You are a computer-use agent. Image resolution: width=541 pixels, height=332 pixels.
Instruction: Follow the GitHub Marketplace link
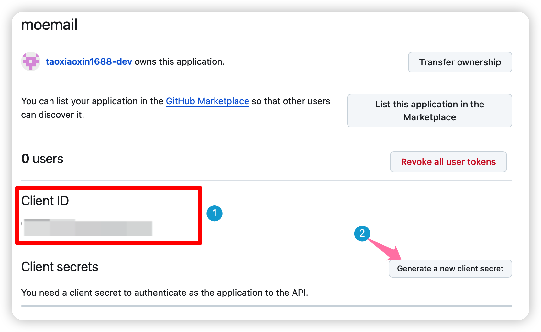[x=207, y=101]
